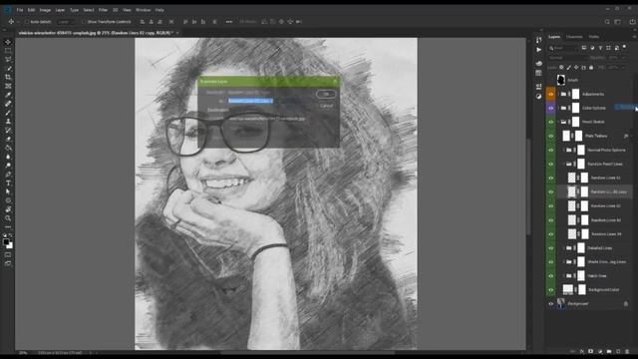Click the lock icon on Background layer
The width and height of the screenshot is (638, 359).
point(626,303)
